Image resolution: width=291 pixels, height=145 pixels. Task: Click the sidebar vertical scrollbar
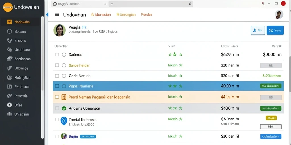[43, 53]
